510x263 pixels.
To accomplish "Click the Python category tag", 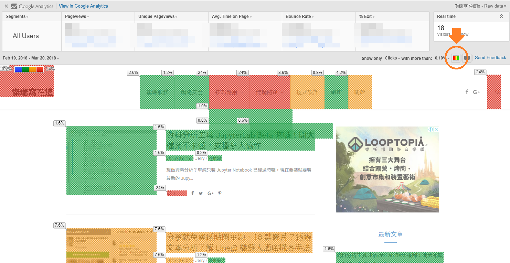I will [215, 158].
